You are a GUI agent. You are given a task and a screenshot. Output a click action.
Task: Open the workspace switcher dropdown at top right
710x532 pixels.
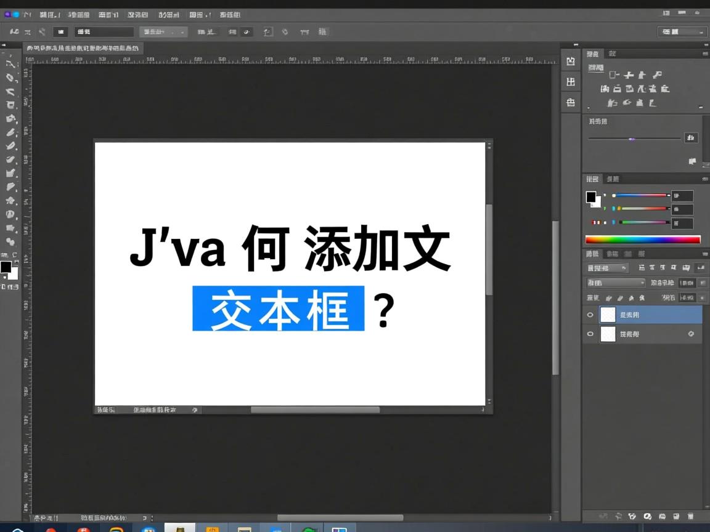coord(682,32)
